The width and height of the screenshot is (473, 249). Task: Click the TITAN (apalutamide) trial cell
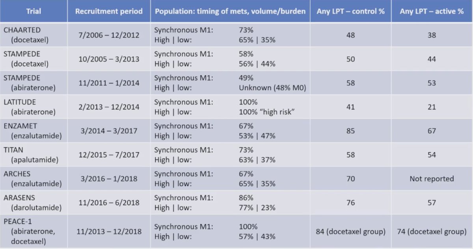[x=34, y=155]
